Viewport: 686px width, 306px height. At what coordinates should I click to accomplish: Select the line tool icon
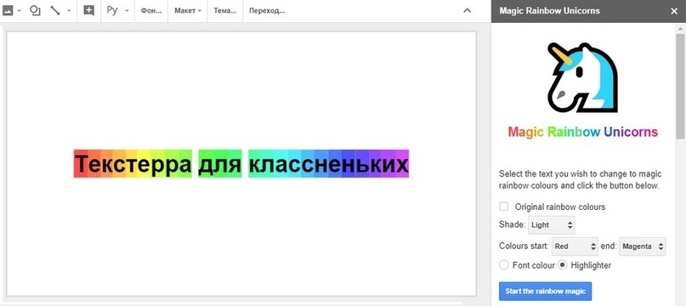55,10
